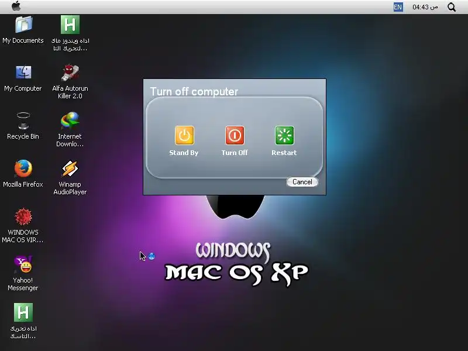Viewport: 468px width, 351px height.
Task: Click the Turn Off text label
Action: pos(235,153)
